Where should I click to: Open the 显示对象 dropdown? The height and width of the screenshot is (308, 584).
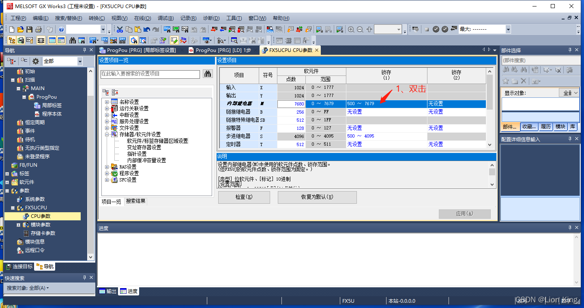(569, 93)
